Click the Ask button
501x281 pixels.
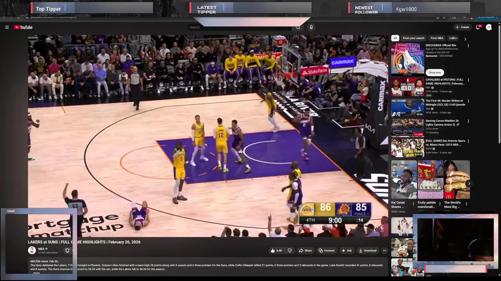(x=347, y=251)
